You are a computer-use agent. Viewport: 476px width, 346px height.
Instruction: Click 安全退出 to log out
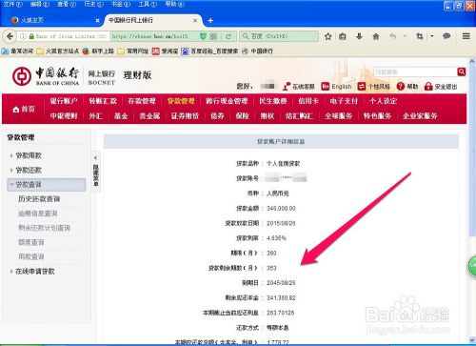(x=441, y=87)
